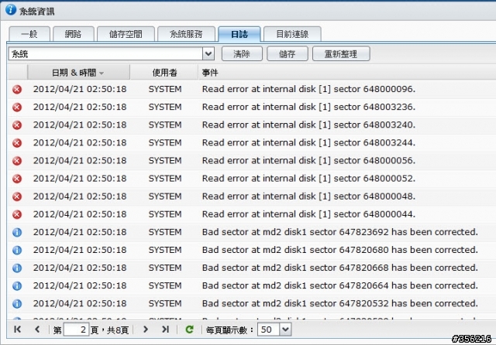The height and width of the screenshot is (345, 496).
Task: Select Bad sector 647820664 corrected event text
Action: pos(340,286)
